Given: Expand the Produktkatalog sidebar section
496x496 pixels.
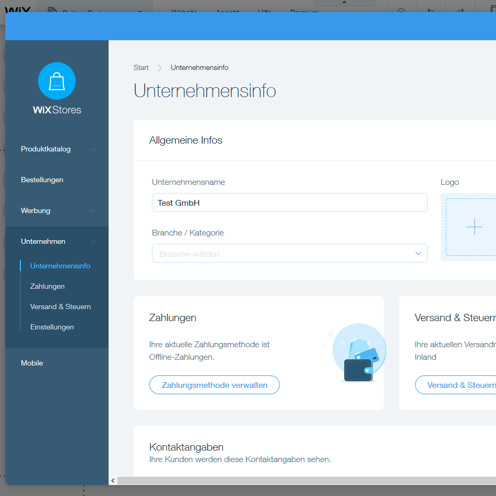Looking at the screenshot, I should 93,149.
